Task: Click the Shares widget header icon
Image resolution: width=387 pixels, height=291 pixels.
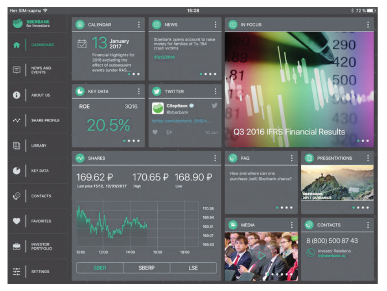Action: click(x=80, y=158)
